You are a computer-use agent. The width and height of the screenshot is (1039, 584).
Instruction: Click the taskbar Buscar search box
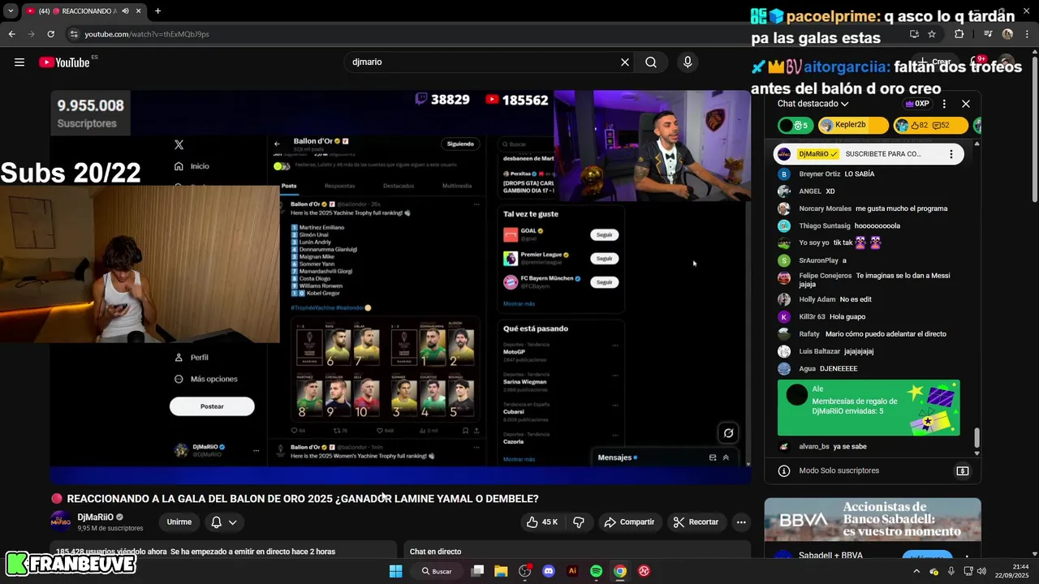tap(437, 571)
